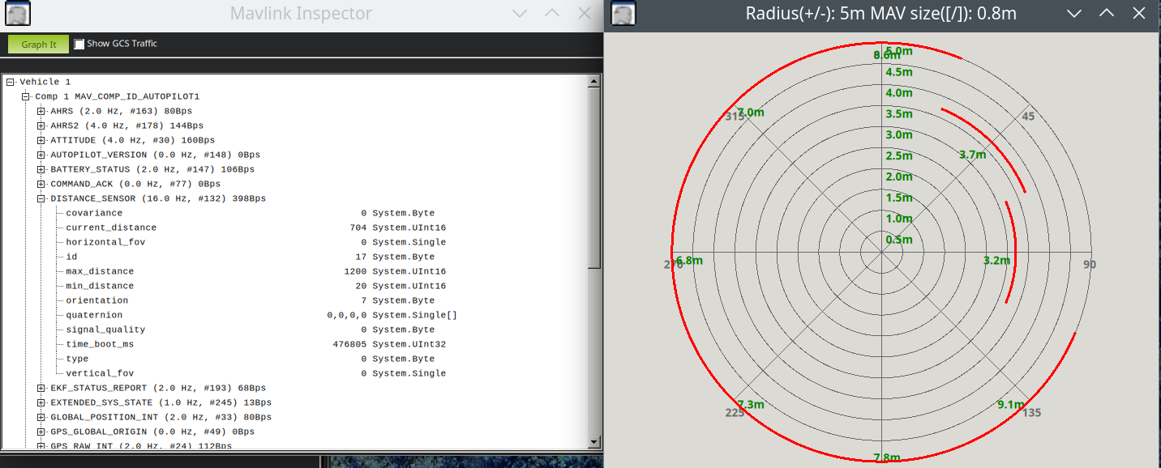
Task: Click the radar window shade arrow icon
Action: pos(1074,14)
